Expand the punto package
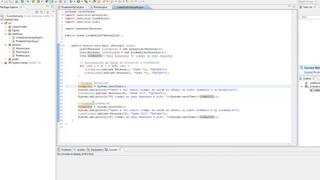Viewport: 320px width, 180px height. pos(5,59)
